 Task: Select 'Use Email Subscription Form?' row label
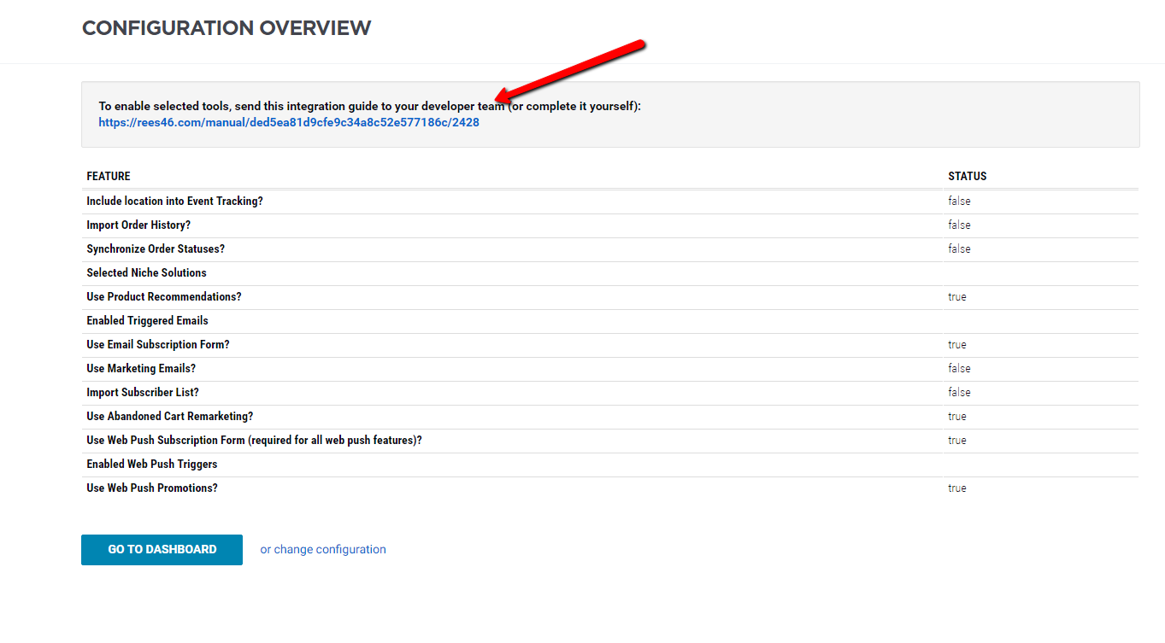click(158, 345)
